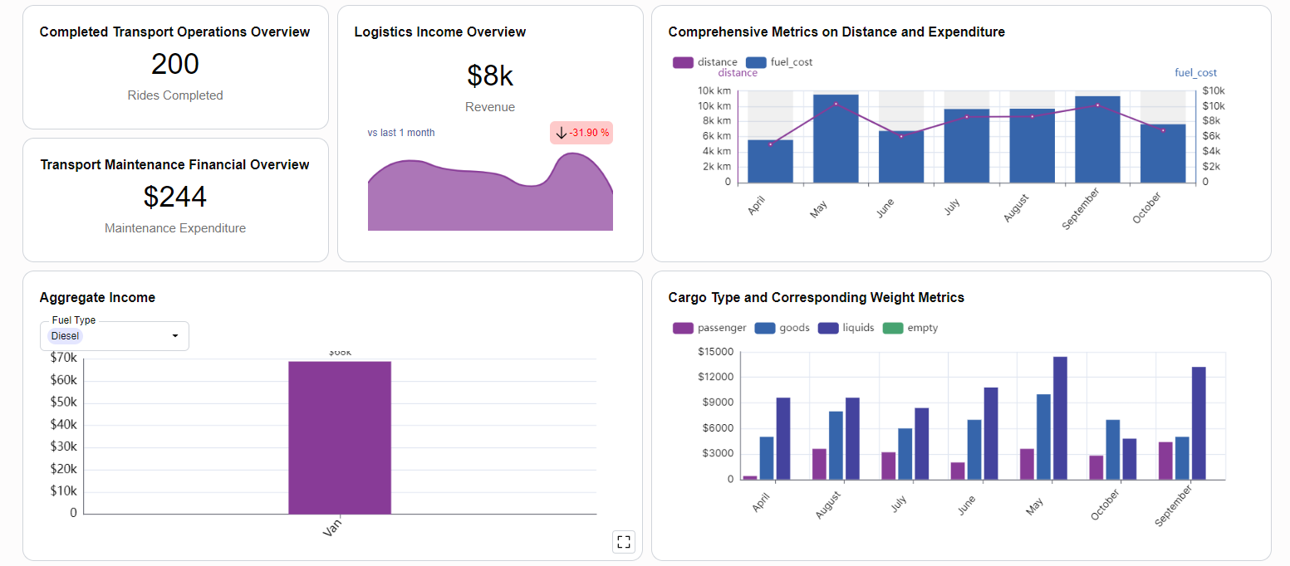Click the red downward arrow decline icon
This screenshot has height=566, width=1290.
click(x=560, y=133)
